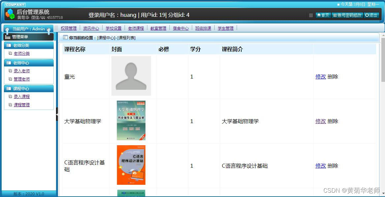This screenshot has height=197, width=385.
Task: Click 删除 for C语言程序设计基础 course
Action: (x=333, y=166)
